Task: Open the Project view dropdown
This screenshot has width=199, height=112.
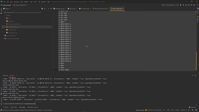Action: (x=7, y=9)
